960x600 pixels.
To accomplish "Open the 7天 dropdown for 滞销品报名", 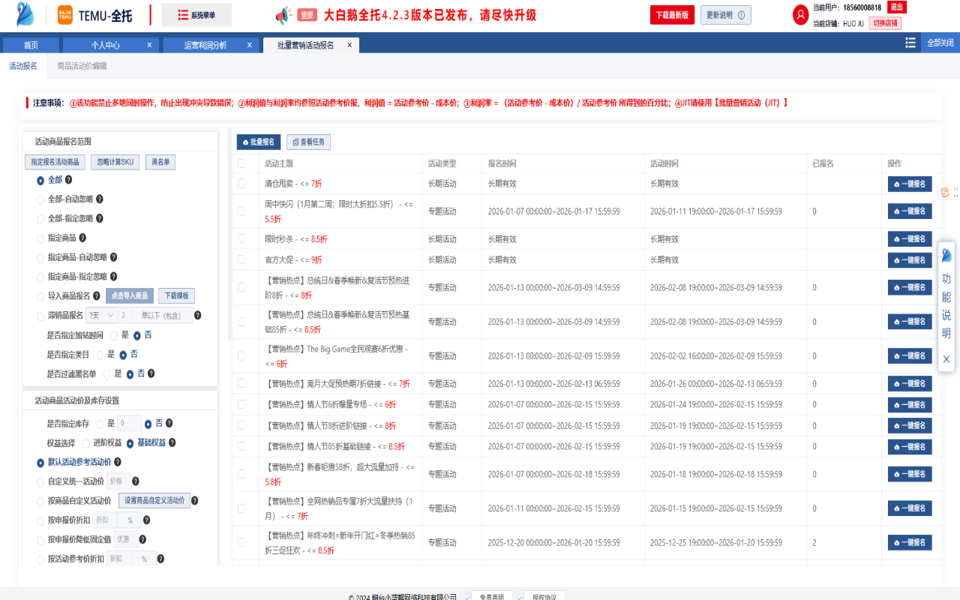I will coord(102,316).
